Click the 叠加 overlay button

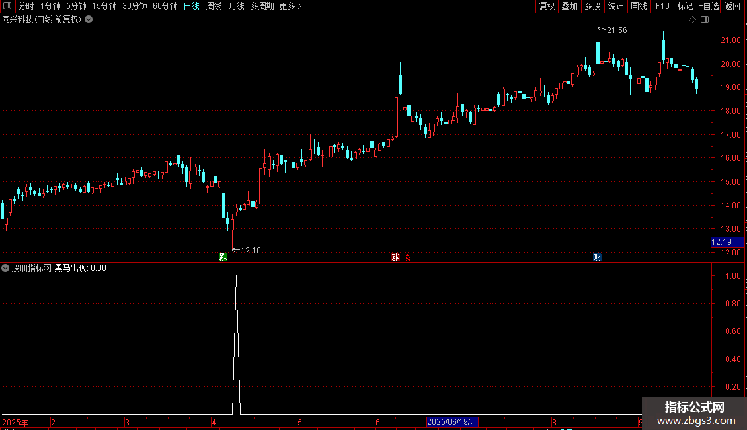click(x=569, y=6)
